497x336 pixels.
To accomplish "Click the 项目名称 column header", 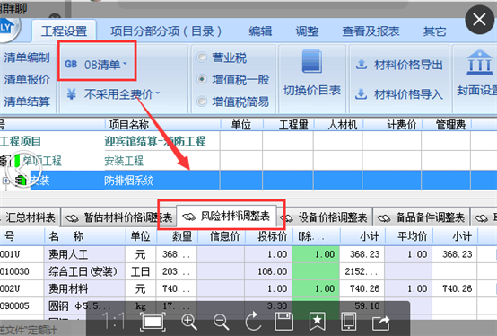I will (128, 125).
